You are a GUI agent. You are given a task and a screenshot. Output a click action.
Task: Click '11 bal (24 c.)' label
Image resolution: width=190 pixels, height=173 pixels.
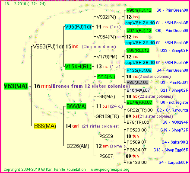[109, 106]
